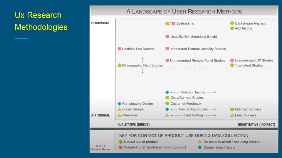Click the Desirability Studies text
Screen dimensions: 282x158
click(193, 109)
